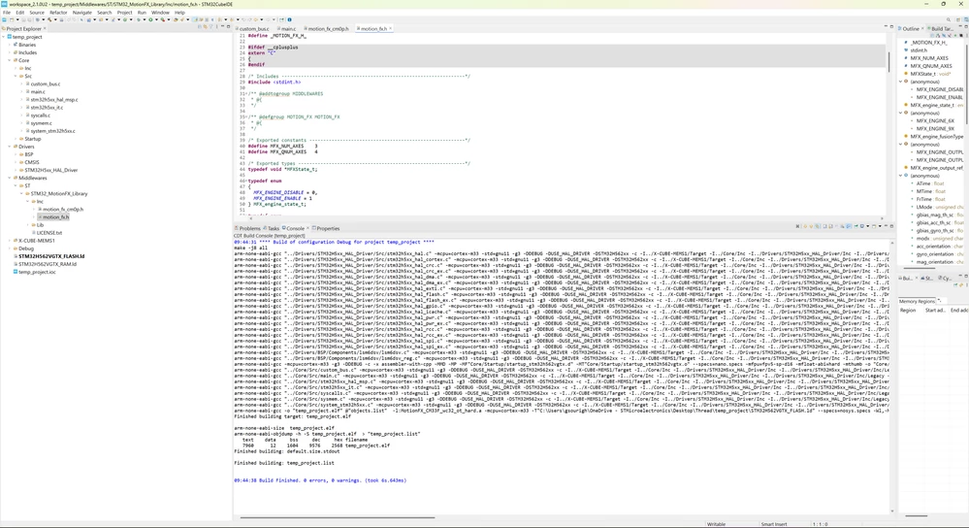Close the motion_fx.h editor tab
The height and width of the screenshot is (528, 969).
(x=391, y=28)
